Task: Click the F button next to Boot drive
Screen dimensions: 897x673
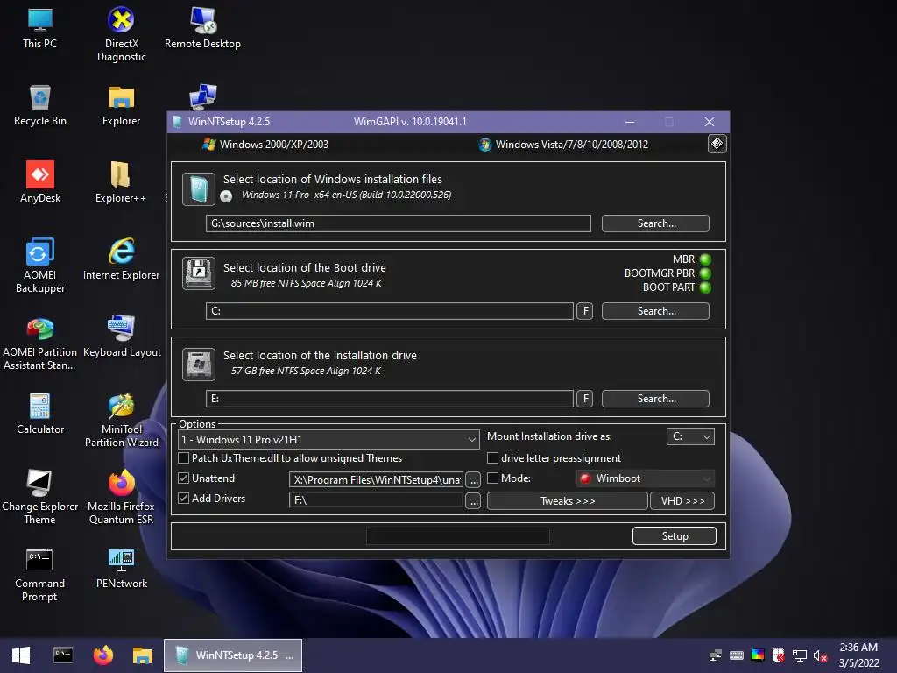Action: 584,311
